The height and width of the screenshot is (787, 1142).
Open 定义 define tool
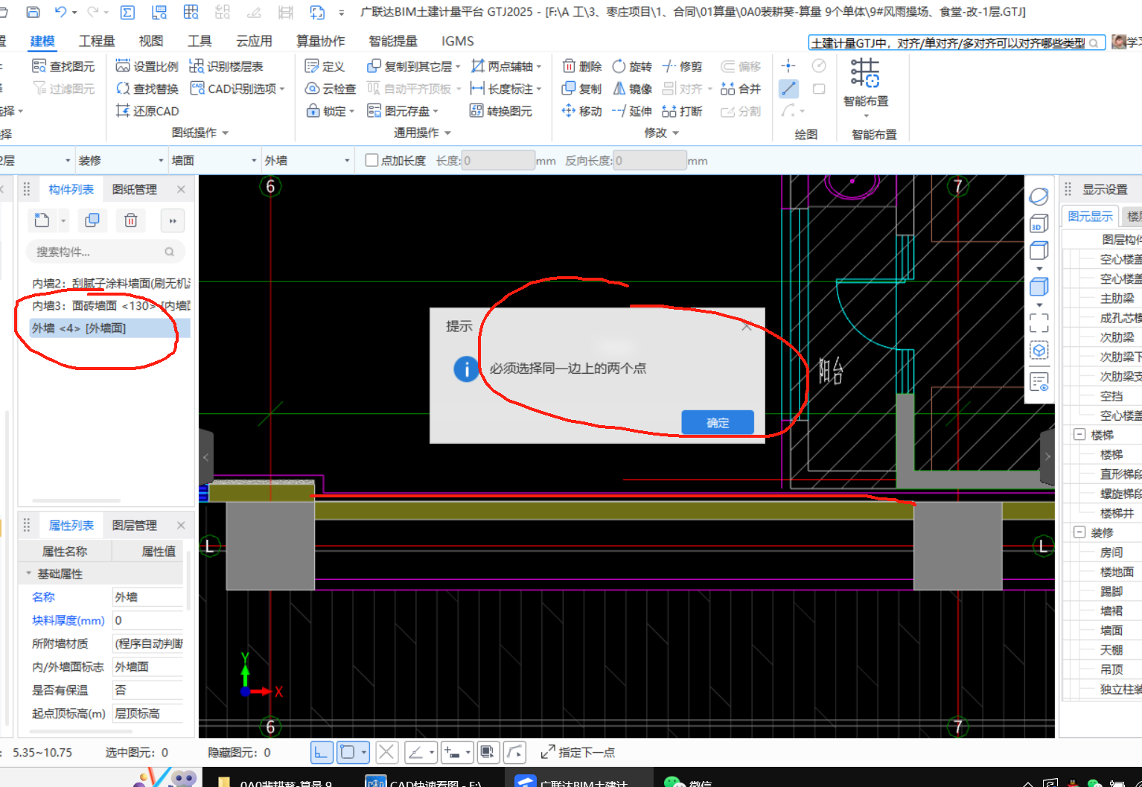point(325,66)
